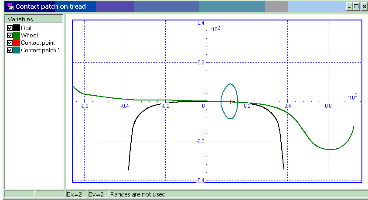Click the x-axis label 0.6
Screen dimensions: 368x200
pyautogui.click(x=328, y=106)
